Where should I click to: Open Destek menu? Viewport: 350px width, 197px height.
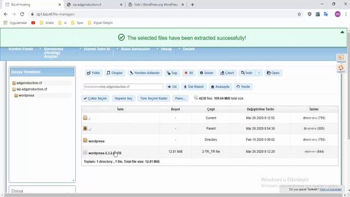pos(189,49)
